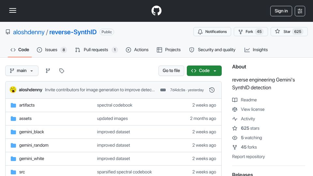The height and width of the screenshot is (176, 313).
Task: Click the 'updated images' commit message
Action: pos(112,119)
